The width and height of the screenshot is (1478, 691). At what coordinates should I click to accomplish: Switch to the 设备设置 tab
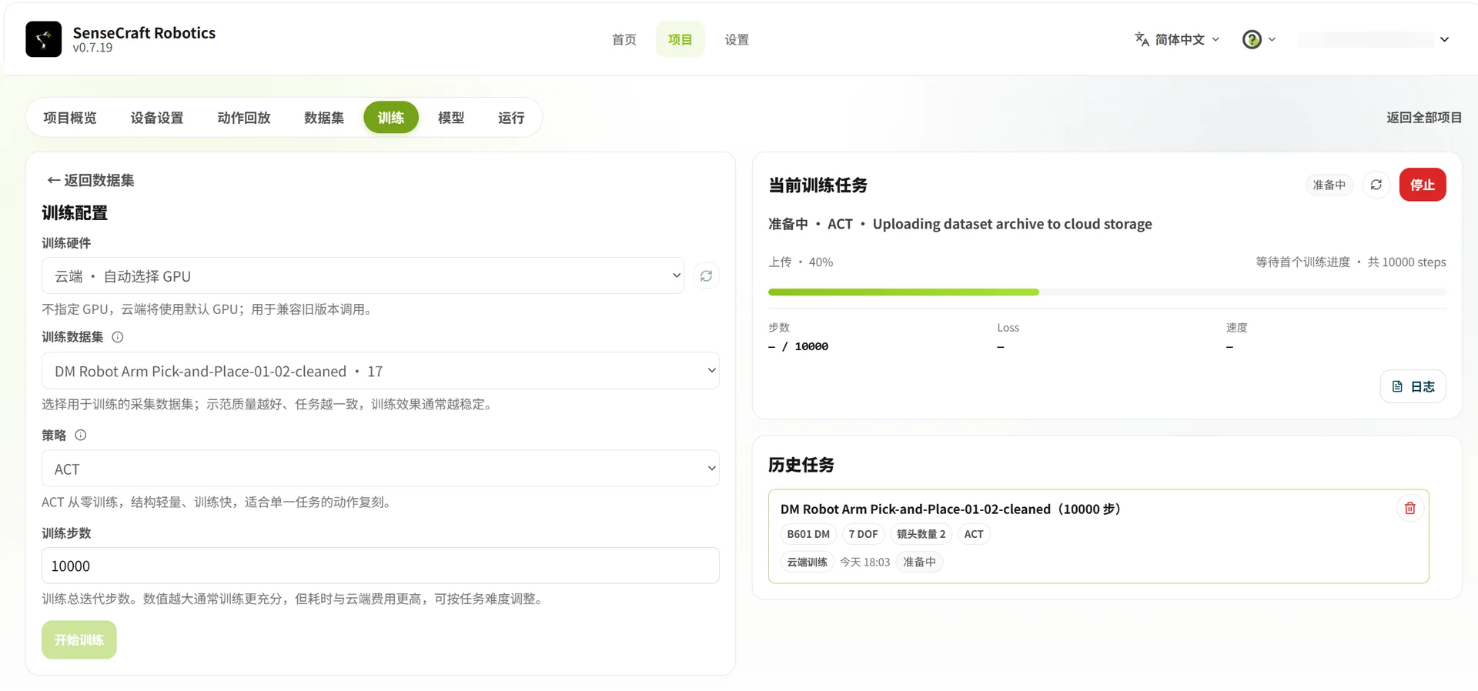coord(157,118)
